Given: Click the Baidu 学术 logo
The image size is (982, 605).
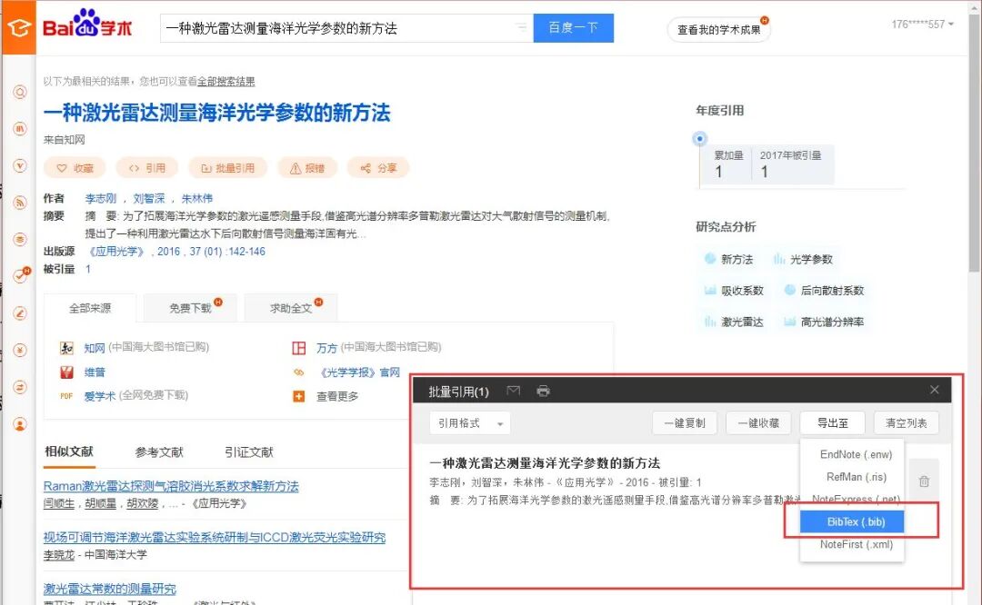Looking at the screenshot, I should [87, 25].
